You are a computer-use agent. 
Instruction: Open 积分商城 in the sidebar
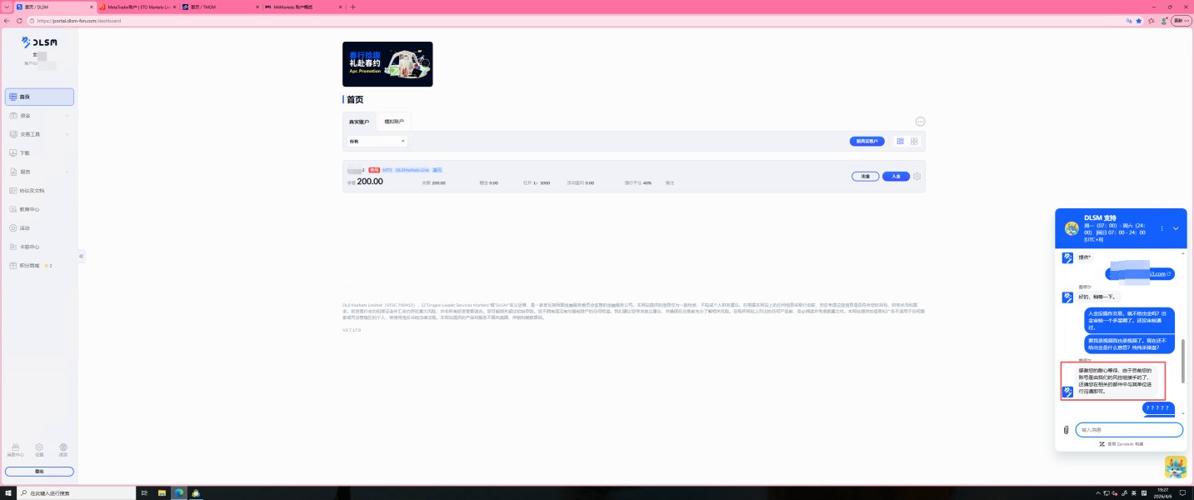[x=39, y=266]
